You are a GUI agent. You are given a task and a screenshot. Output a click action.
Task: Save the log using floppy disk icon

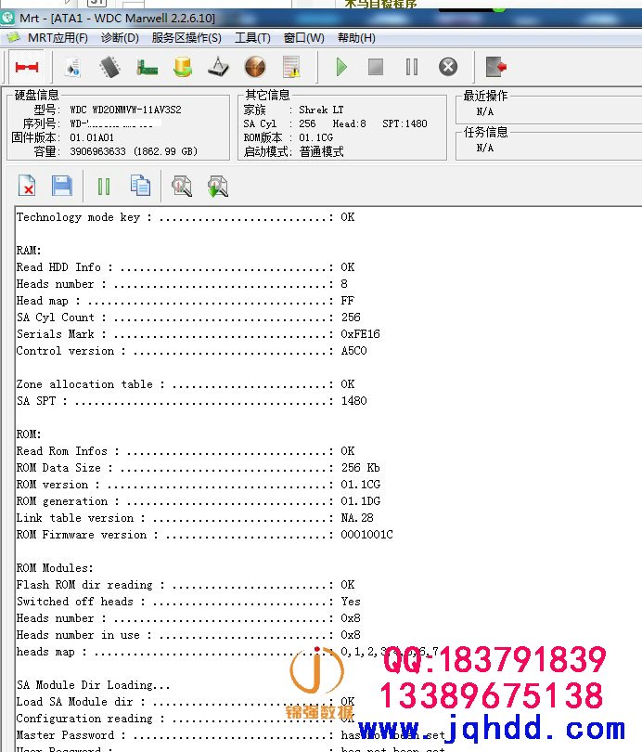[62, 187]
